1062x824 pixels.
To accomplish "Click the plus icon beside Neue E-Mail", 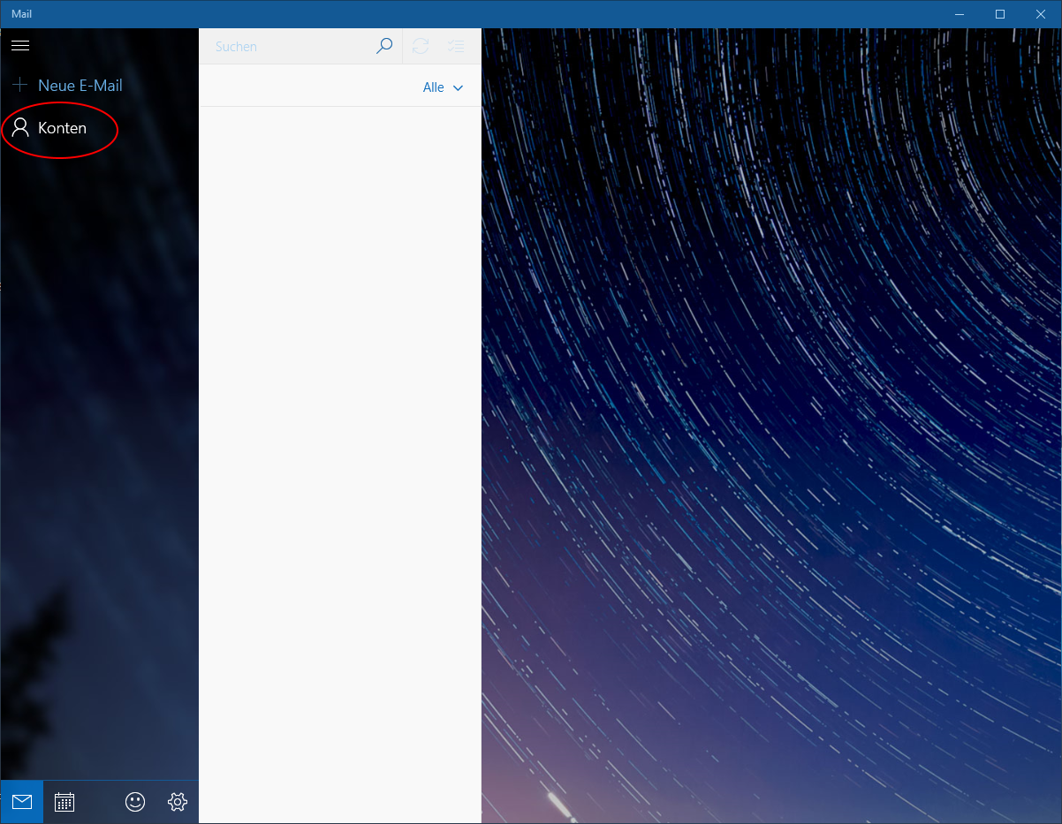I will click(20, 86).
